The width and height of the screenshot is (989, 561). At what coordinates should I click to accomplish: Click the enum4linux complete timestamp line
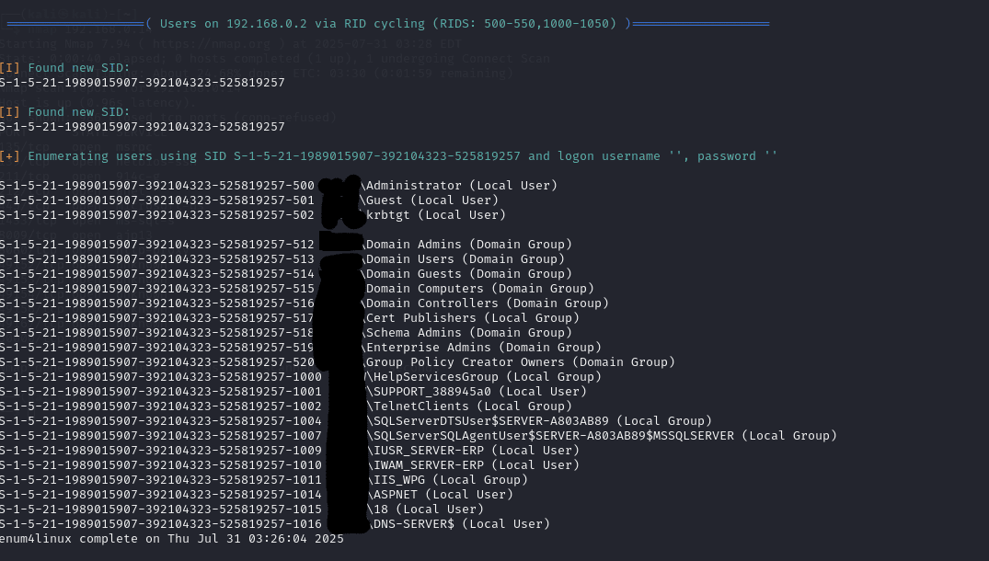pyautogui.click(x=172, y=539)
